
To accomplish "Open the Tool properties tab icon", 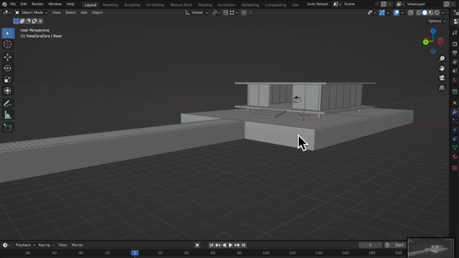I will point(454,33).
